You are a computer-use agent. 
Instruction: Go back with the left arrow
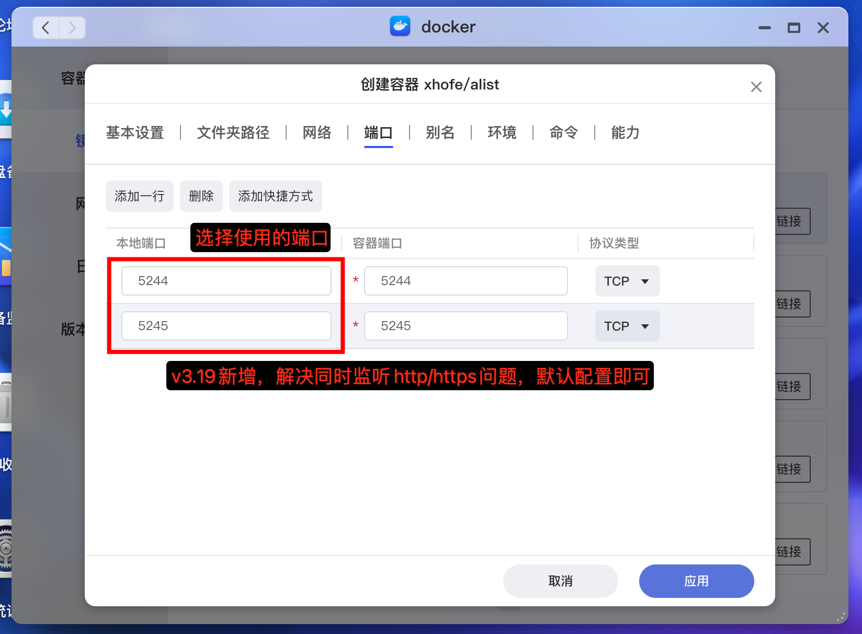46,28
